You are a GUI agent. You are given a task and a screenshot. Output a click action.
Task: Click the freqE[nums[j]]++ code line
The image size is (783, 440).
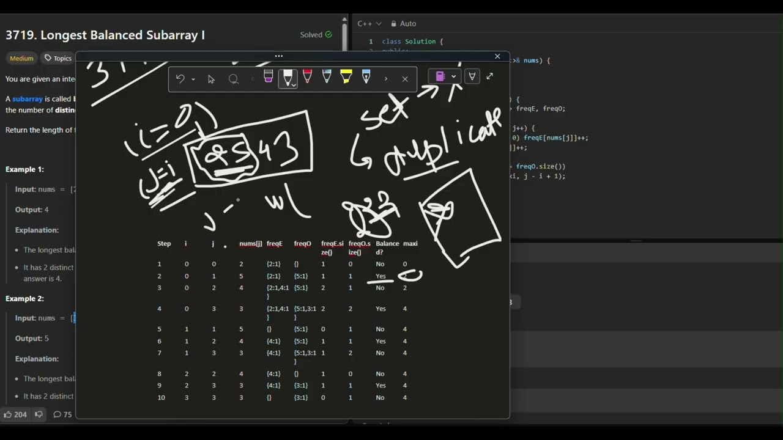(x=555, y=138)
